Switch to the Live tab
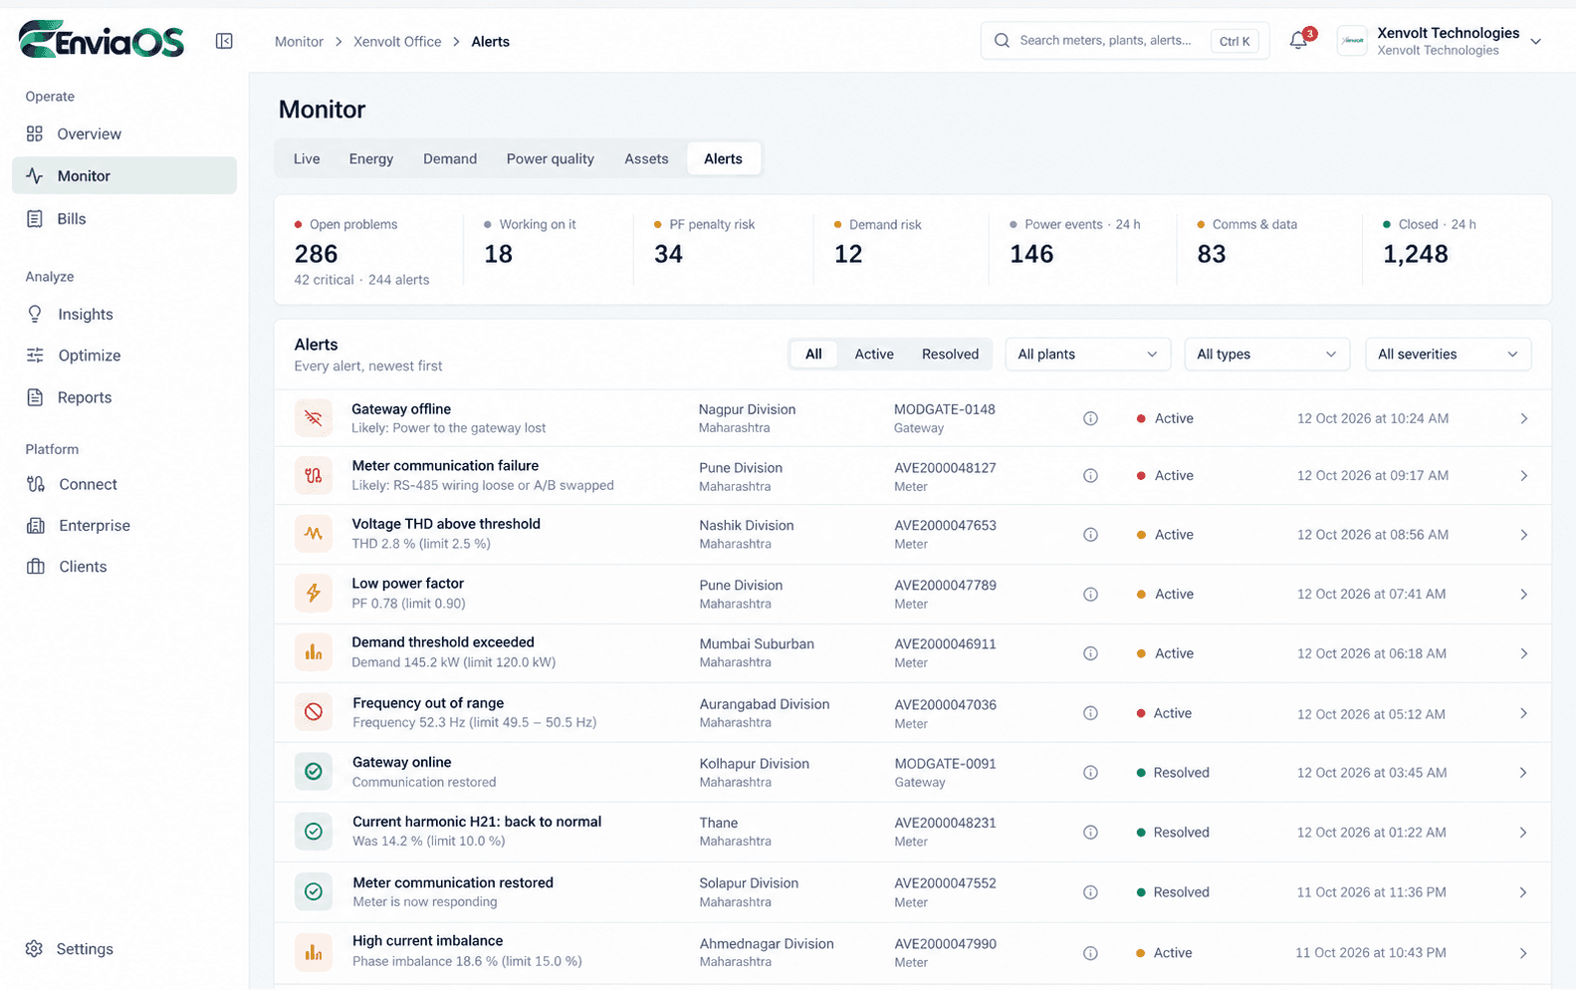The height and width of the screenshot is (990, 1576). point(307,159)
